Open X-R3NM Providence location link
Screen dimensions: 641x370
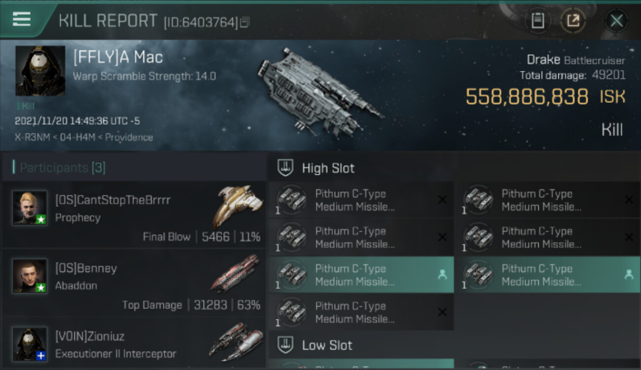coord(84,137)
